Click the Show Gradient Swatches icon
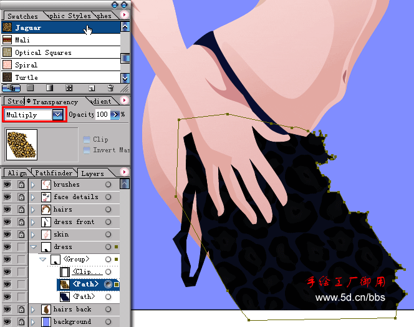The image size is (414, 327). click(x=50, y=89)
